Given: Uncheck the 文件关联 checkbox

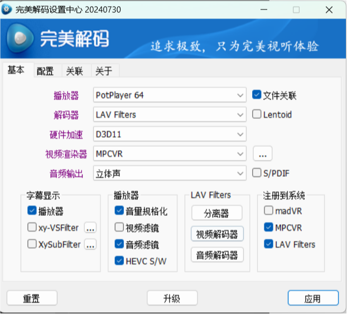Looking at the screenshot, I should tap(257, 95).
